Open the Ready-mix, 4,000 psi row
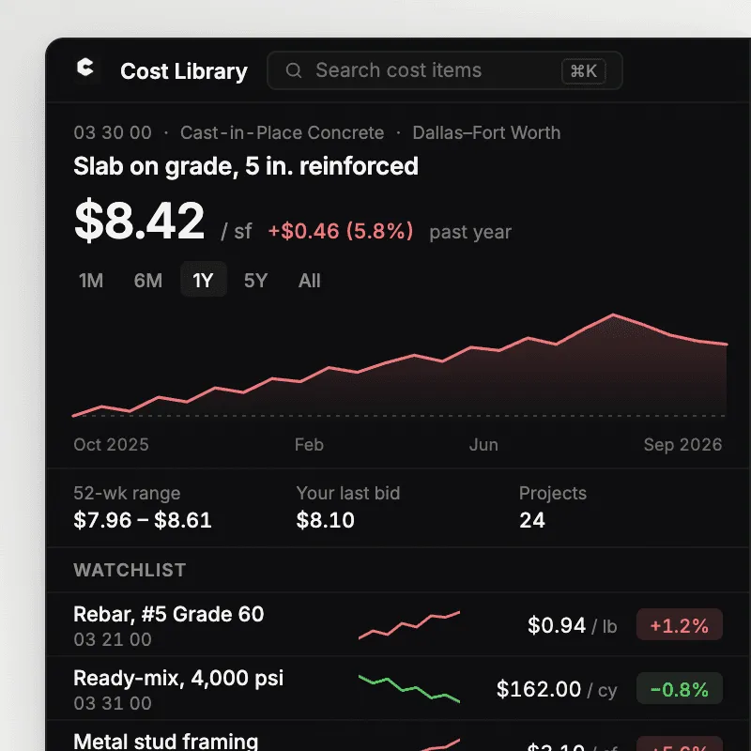This screenshot has width=751, height=751. click(398, 688)
